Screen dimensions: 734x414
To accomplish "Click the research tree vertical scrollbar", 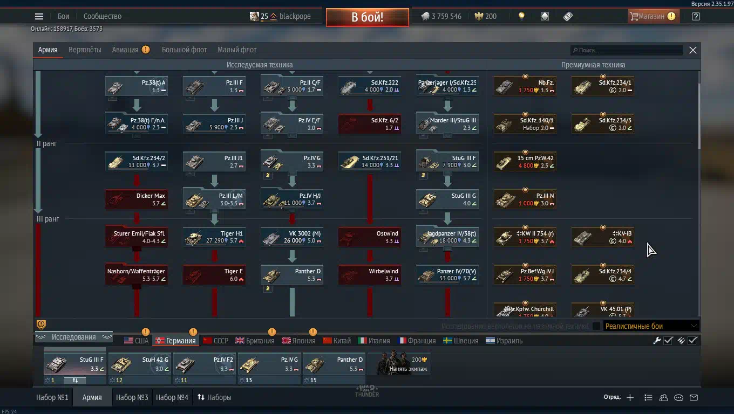I will pos(700,116).
